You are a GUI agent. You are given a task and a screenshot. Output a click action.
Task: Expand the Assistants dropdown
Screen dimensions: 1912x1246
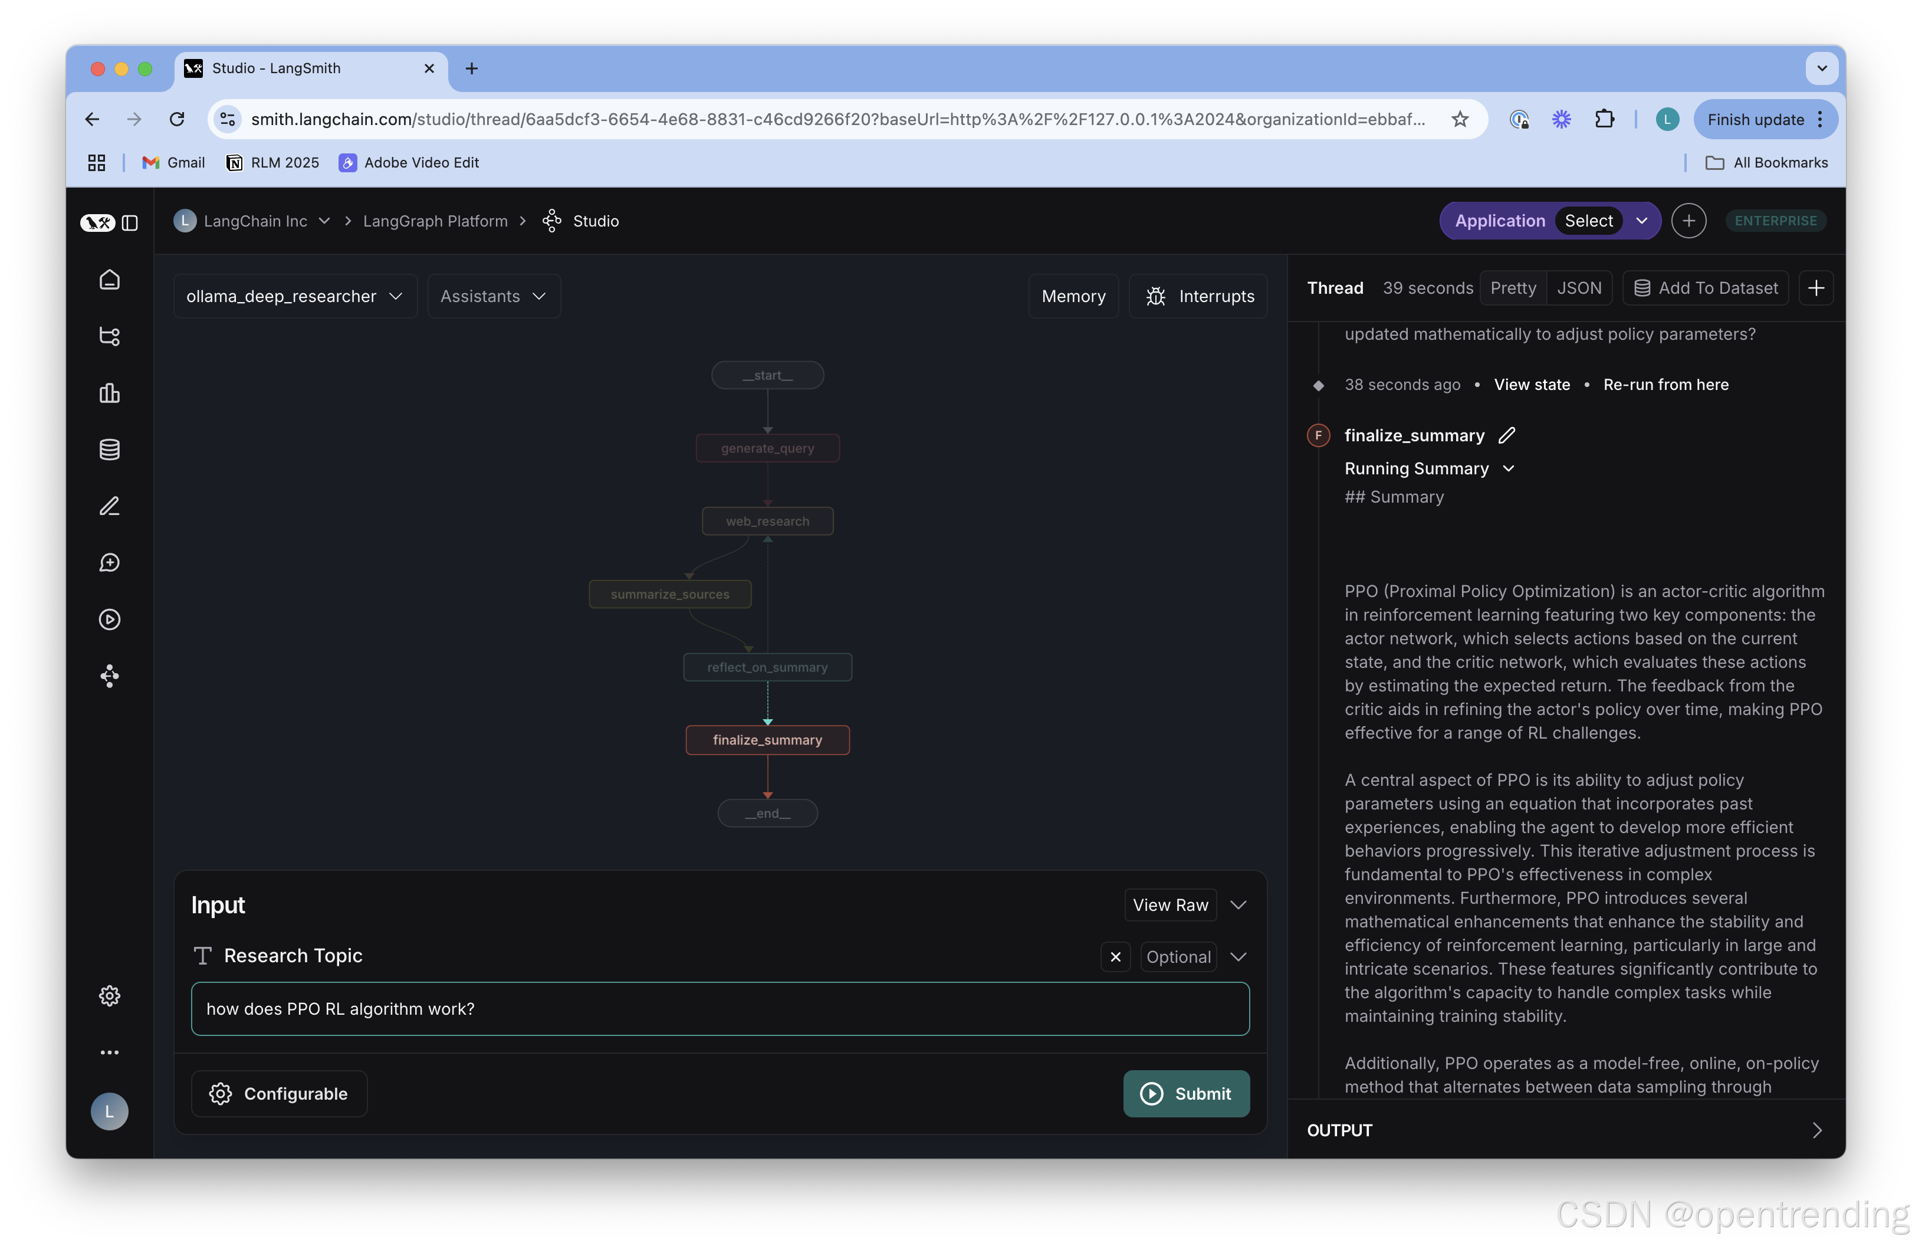pyautogui.click(x=493, y=296)
